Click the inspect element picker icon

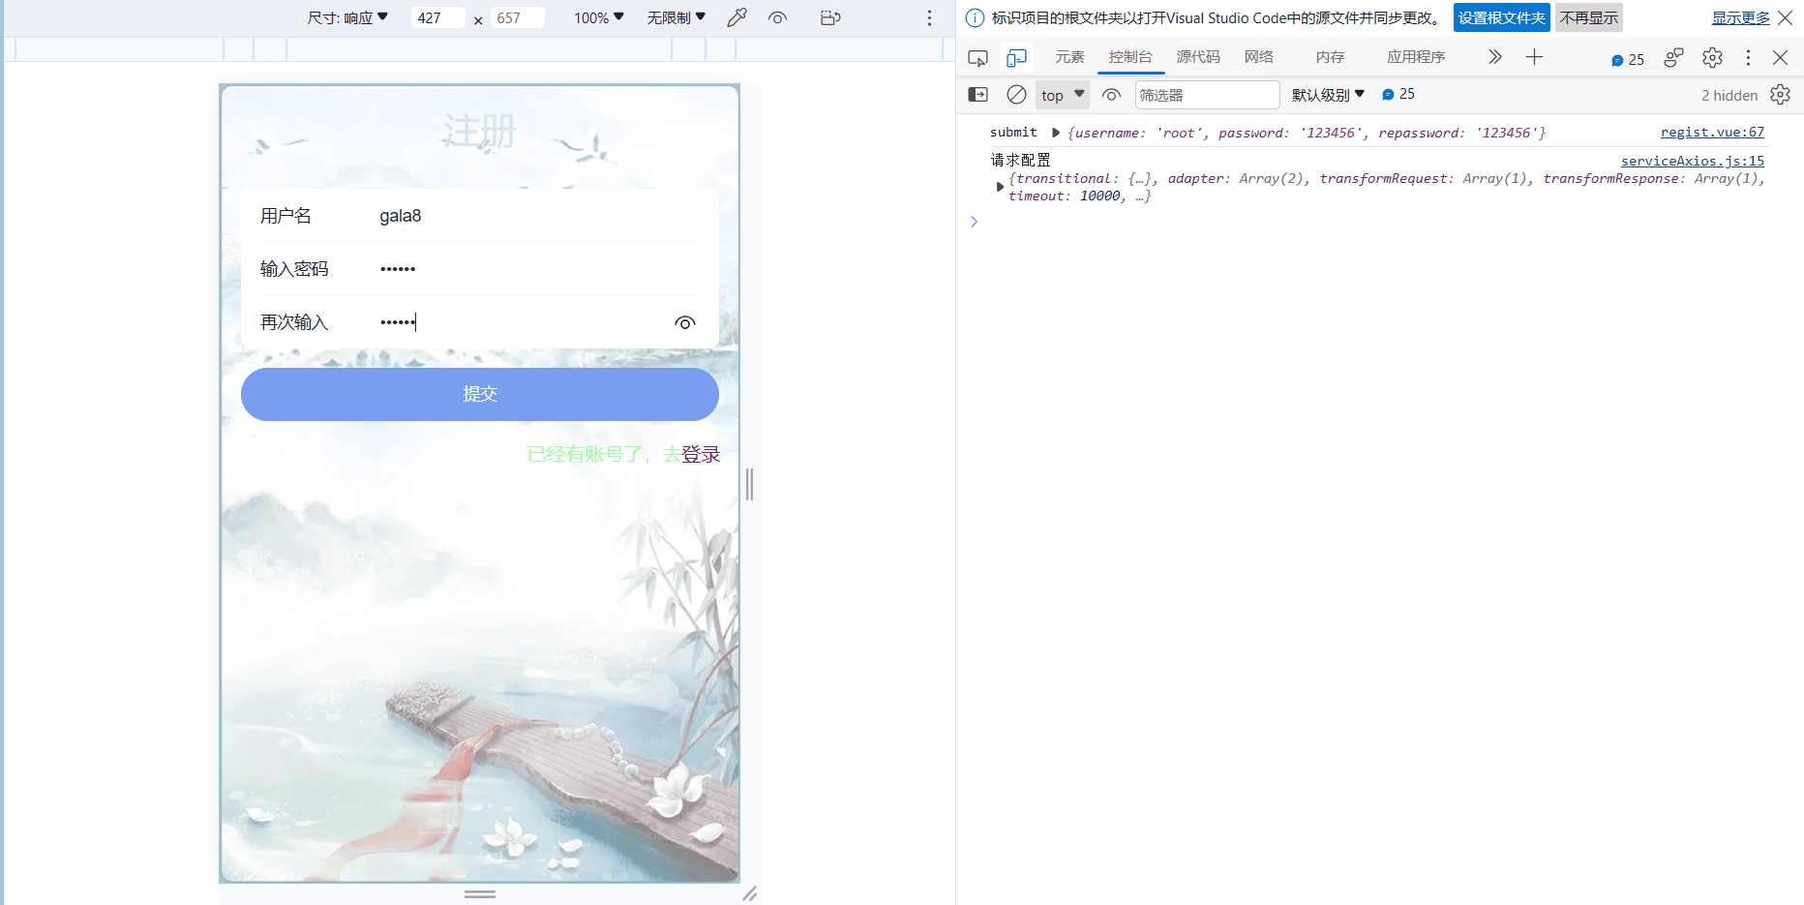pos(977,58)
